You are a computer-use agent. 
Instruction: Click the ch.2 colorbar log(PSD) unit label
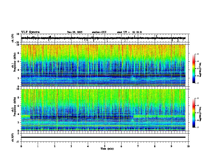click(200, 114)
